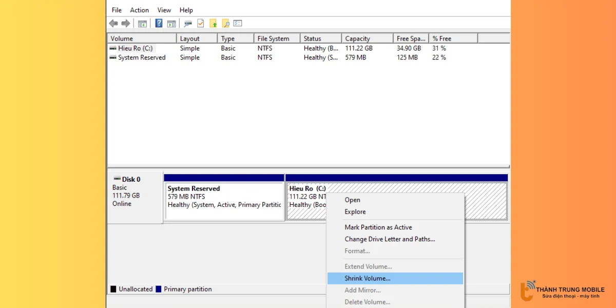Open Help using the blue question mark icon
Screen dimensions: 616x308
[159, 24]
